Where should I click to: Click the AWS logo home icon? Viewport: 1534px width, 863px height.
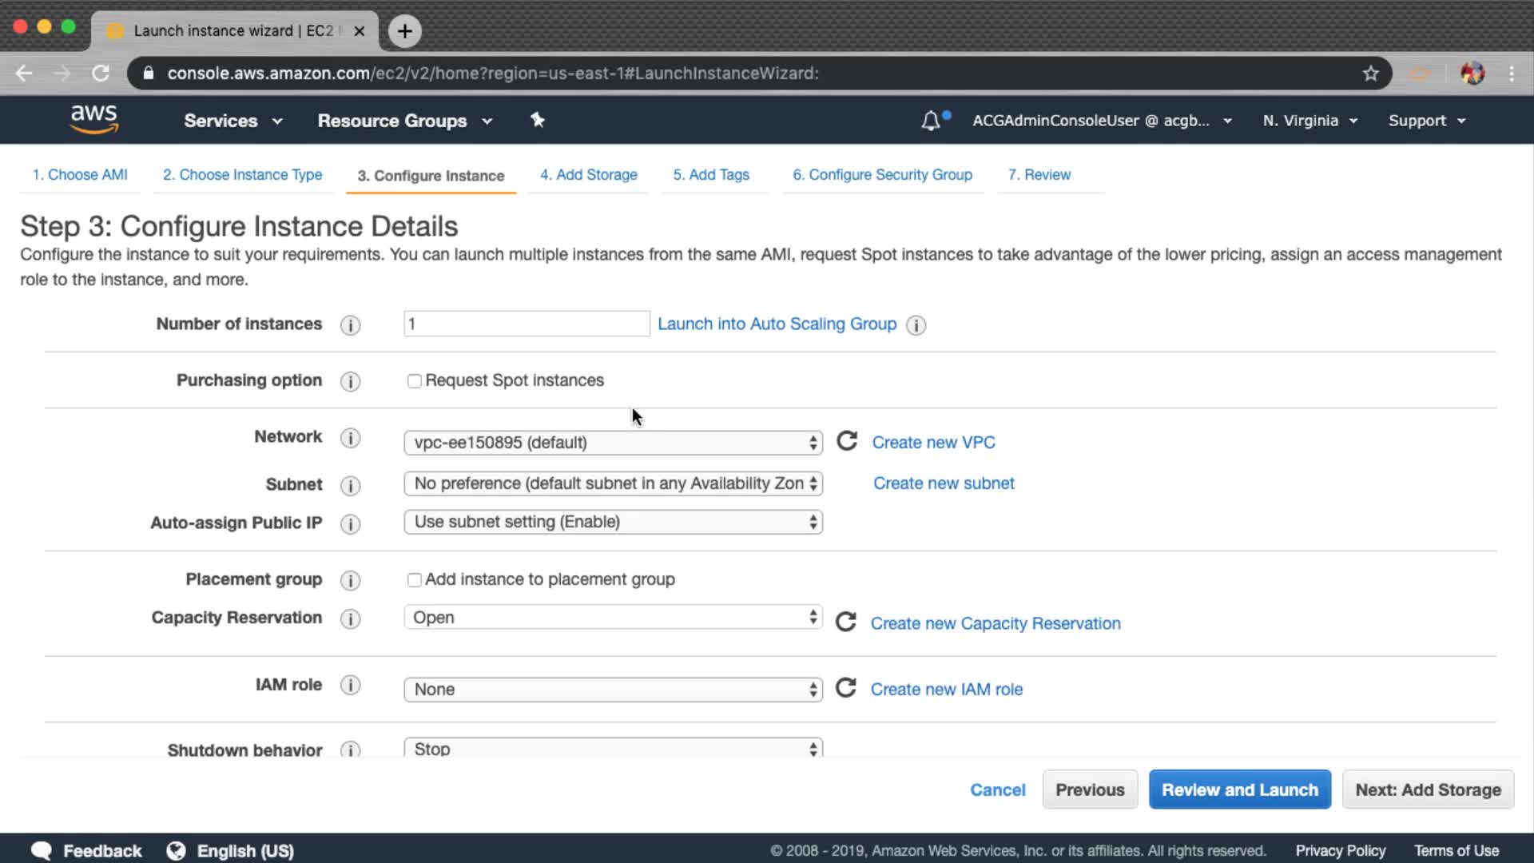93,119
